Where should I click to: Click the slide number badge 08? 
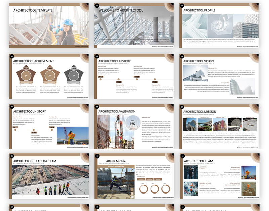[x=97, y=107]
